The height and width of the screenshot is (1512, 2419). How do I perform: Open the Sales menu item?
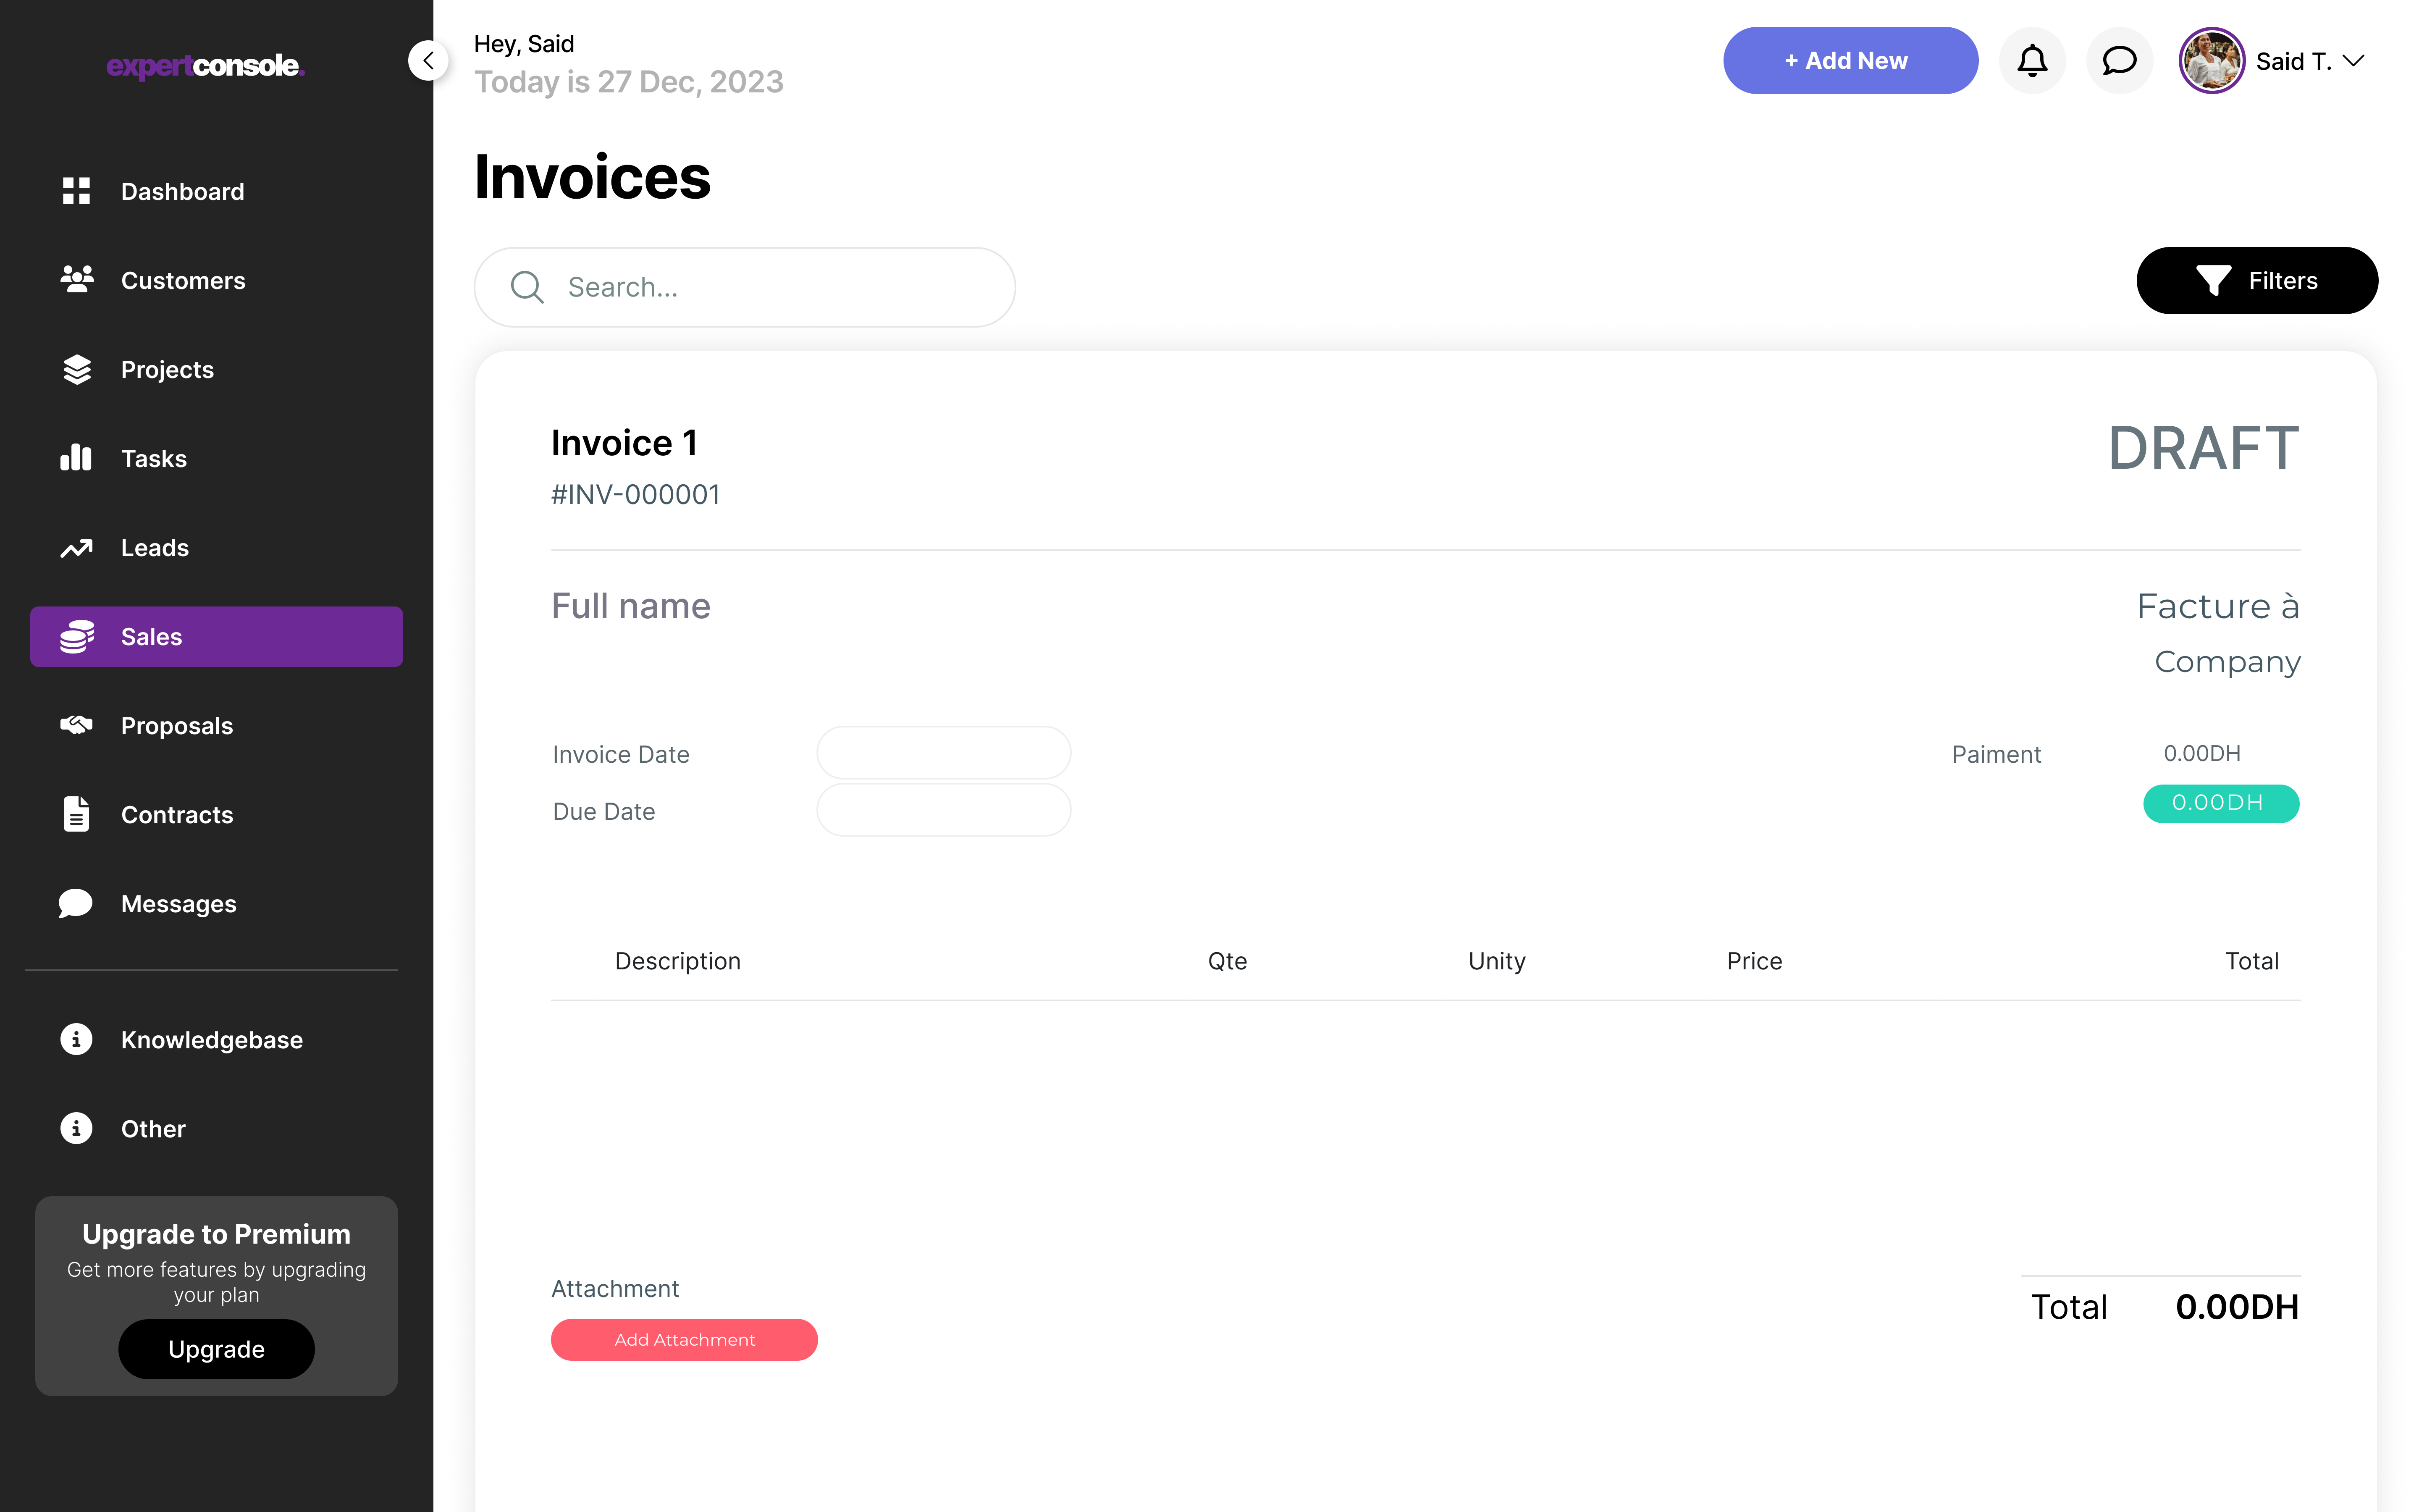coord(216,637)
